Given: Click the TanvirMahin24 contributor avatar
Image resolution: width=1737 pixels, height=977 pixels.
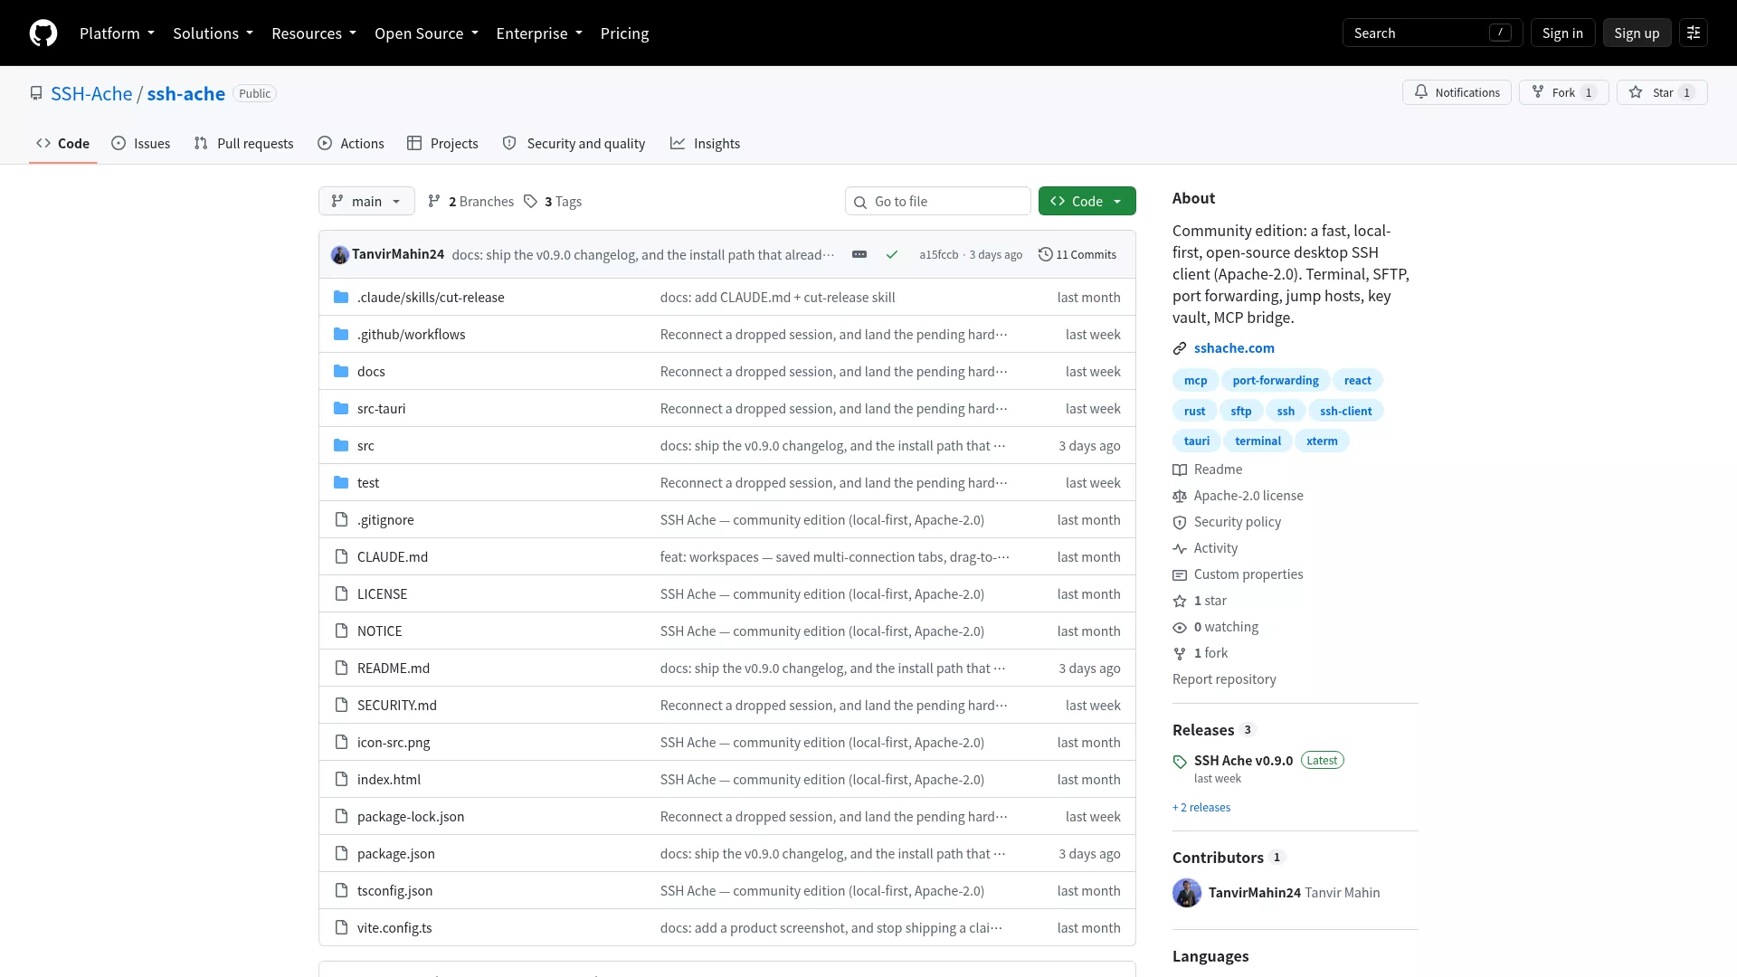Looking at the screenshot, I should click(x=1187, y=893).
